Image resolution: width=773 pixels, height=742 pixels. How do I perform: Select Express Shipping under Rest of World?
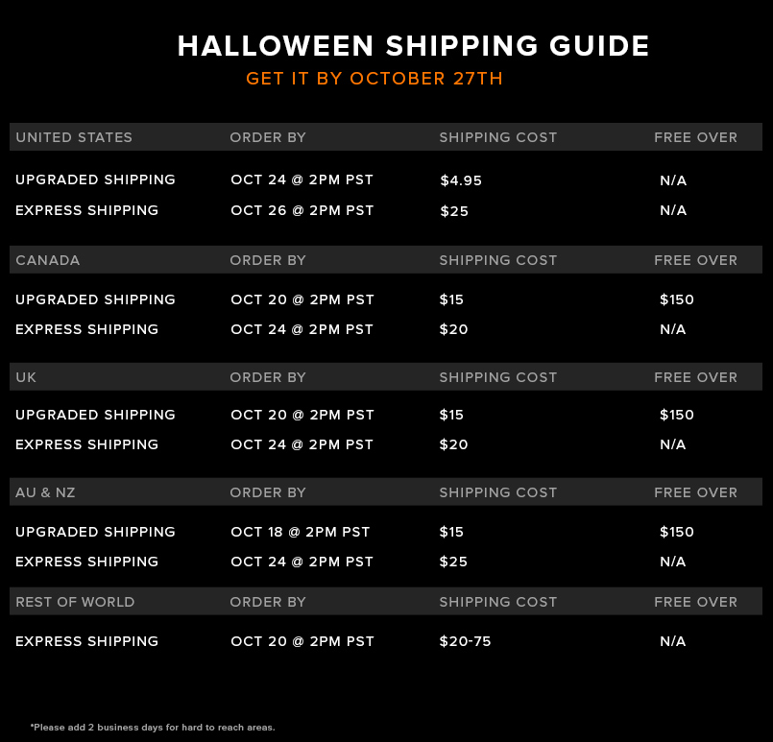pos(86,641)
